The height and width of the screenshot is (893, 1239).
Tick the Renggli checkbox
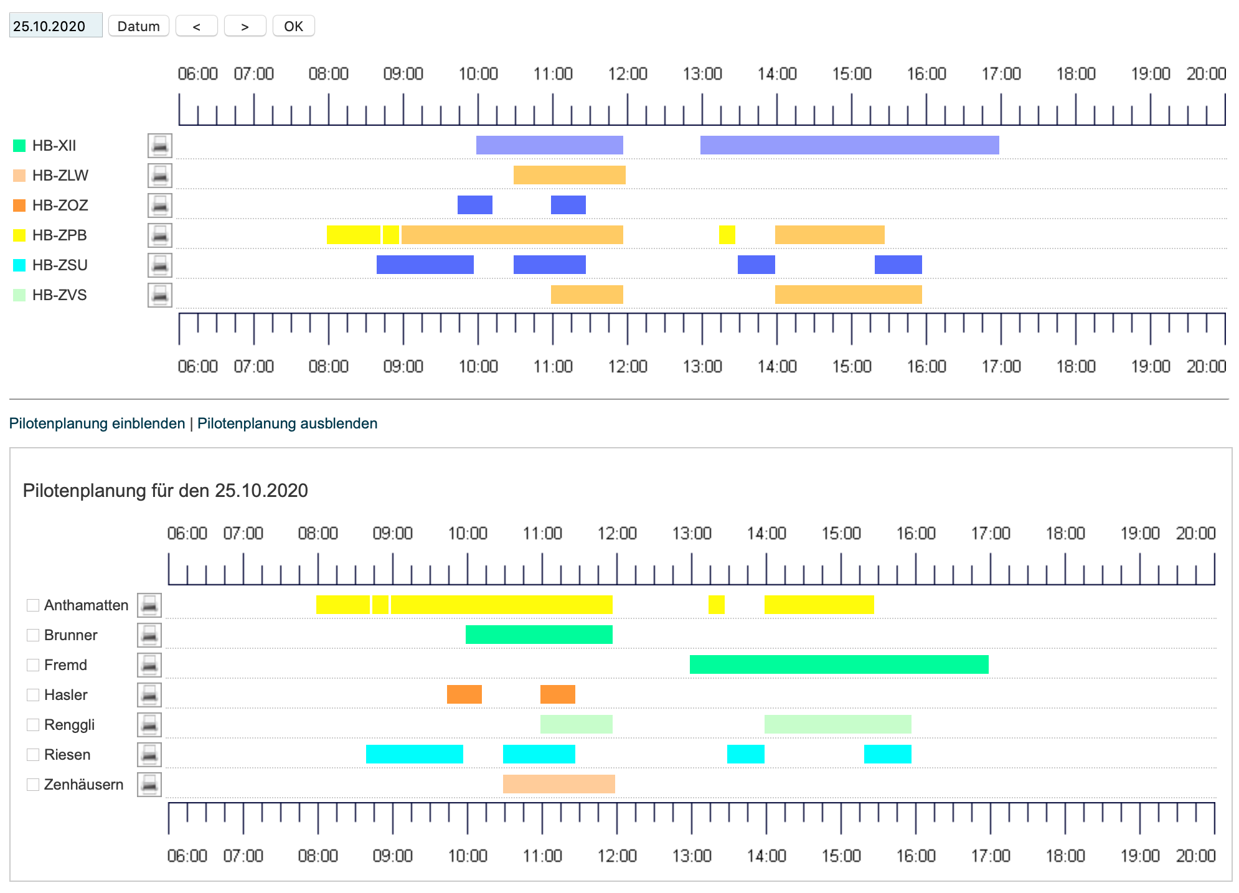pyautogui.click(x=33, y=725)
